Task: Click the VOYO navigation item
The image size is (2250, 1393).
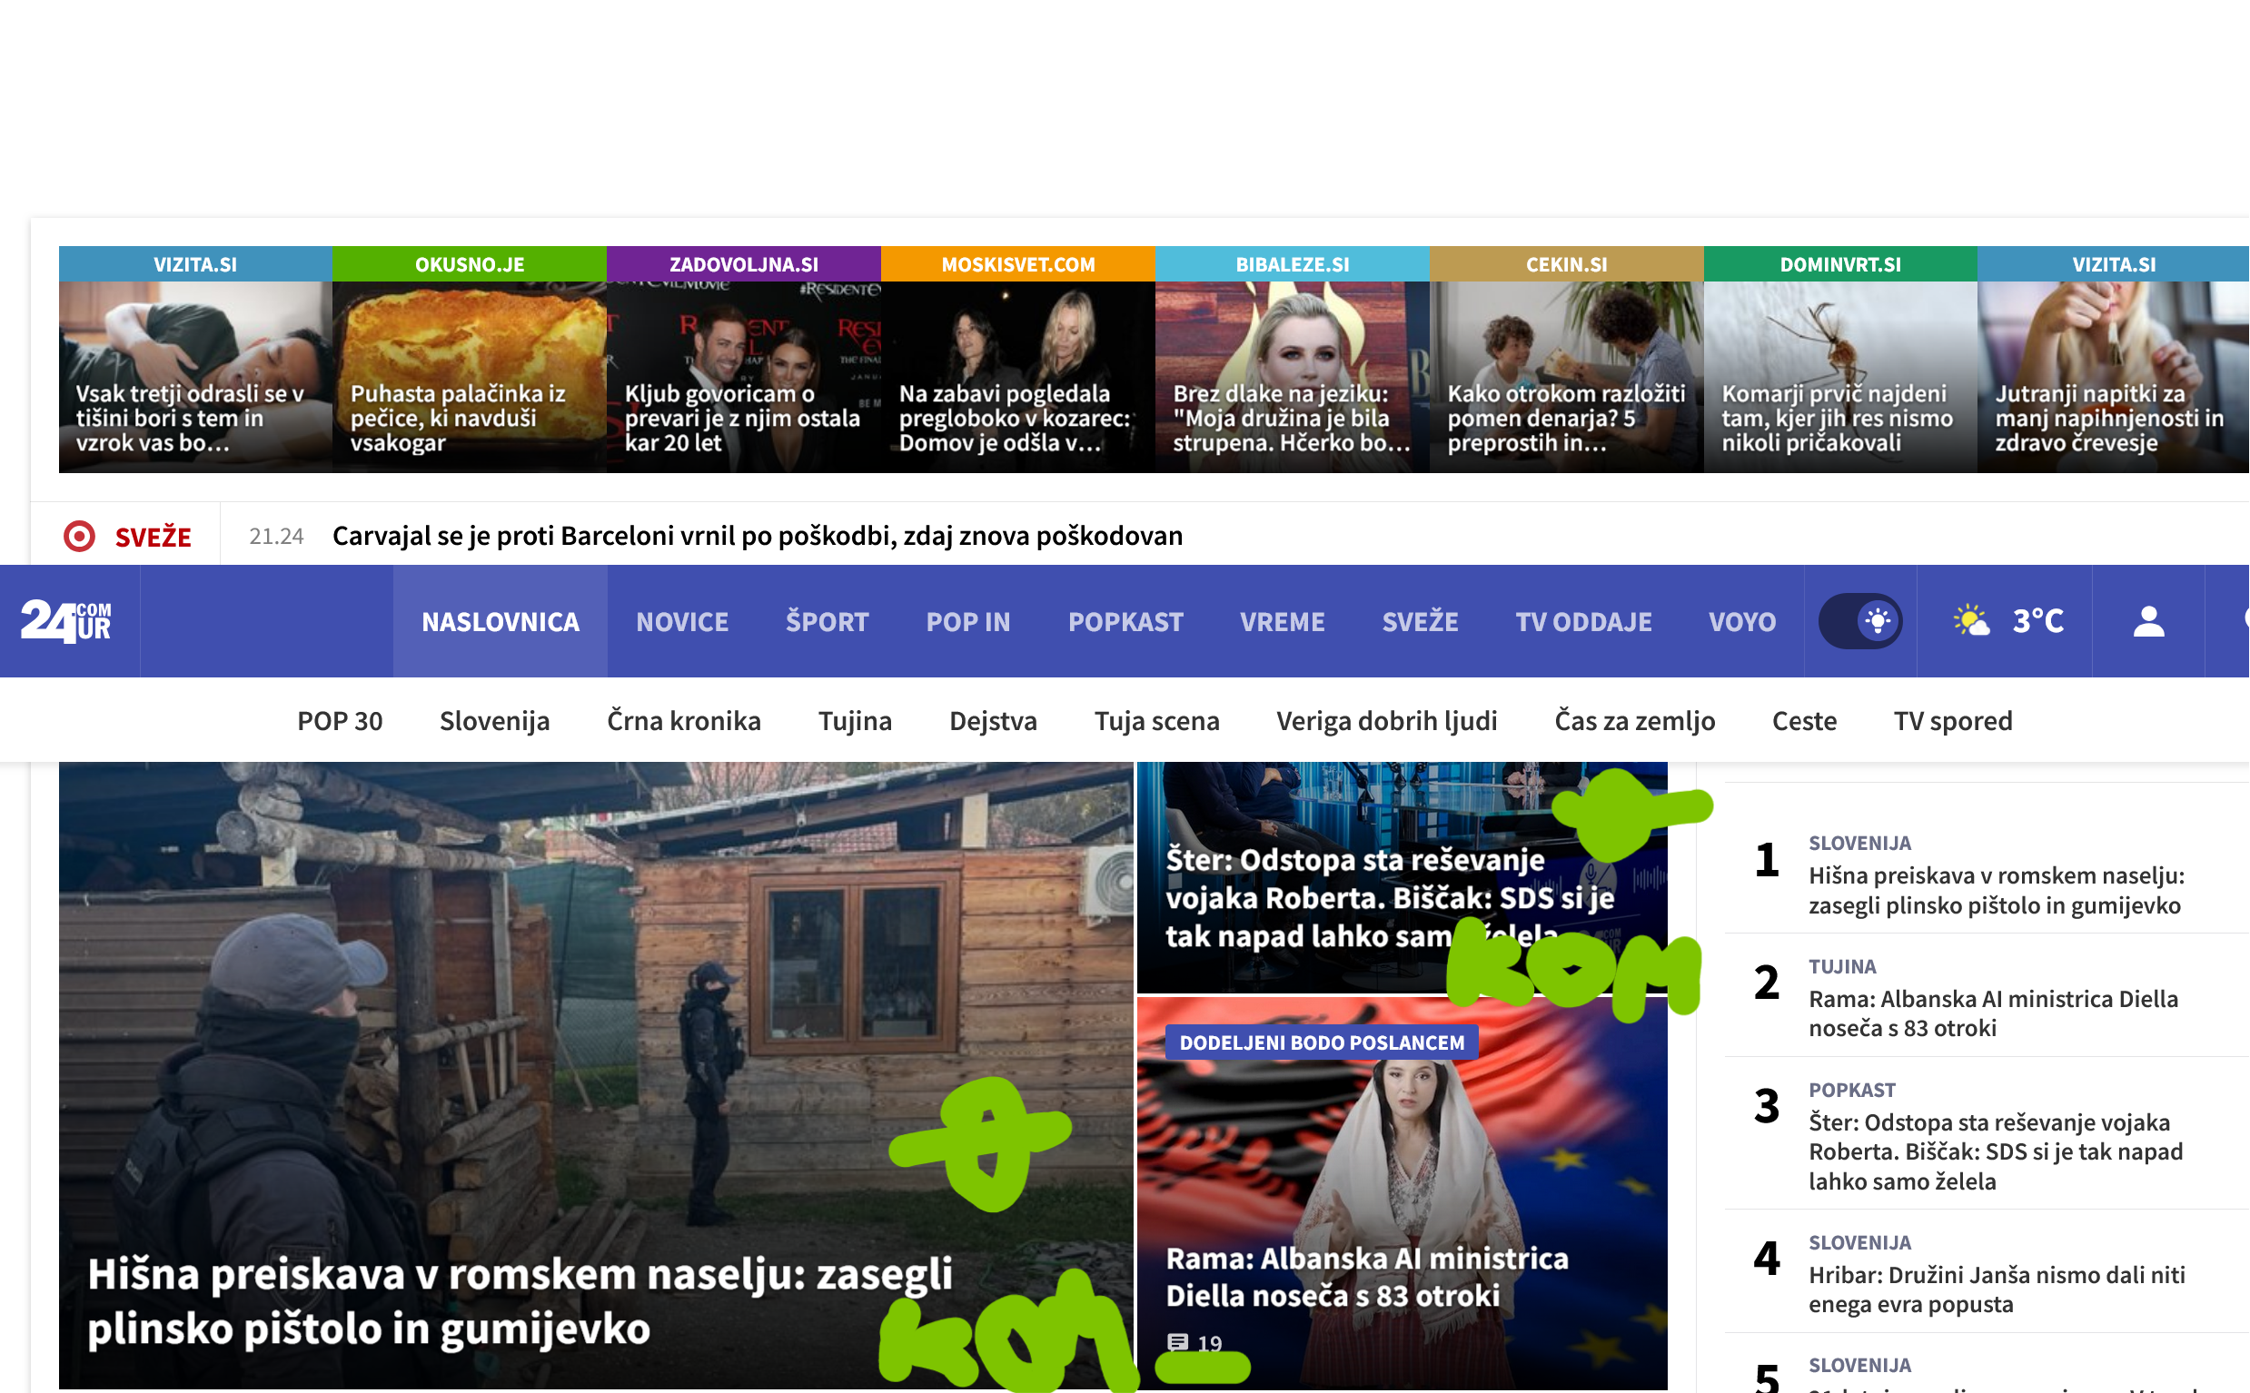Action: [x=1741, y=622]
